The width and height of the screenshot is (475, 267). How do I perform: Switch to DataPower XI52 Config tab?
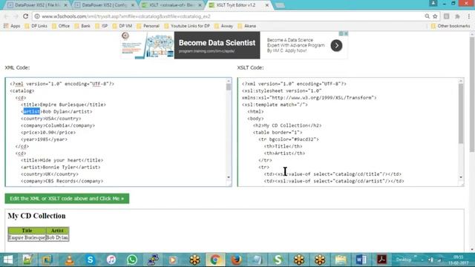point(104,5)
